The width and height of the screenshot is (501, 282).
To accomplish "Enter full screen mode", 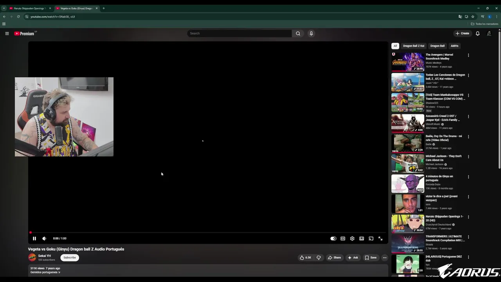I will pos(380,239).
